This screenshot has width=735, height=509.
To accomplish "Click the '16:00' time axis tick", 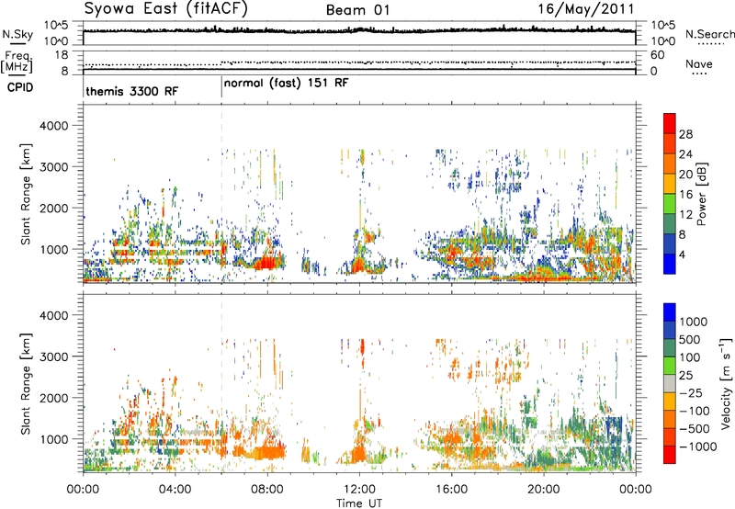I will [x=451, y=490].
